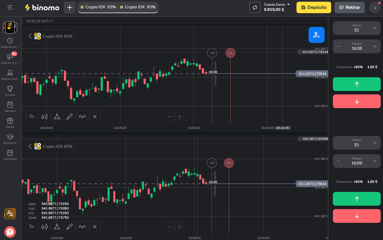The width and height of the screenshot is (383, 240).
Task: Open Educación in the sidebar
Action: 10,139
